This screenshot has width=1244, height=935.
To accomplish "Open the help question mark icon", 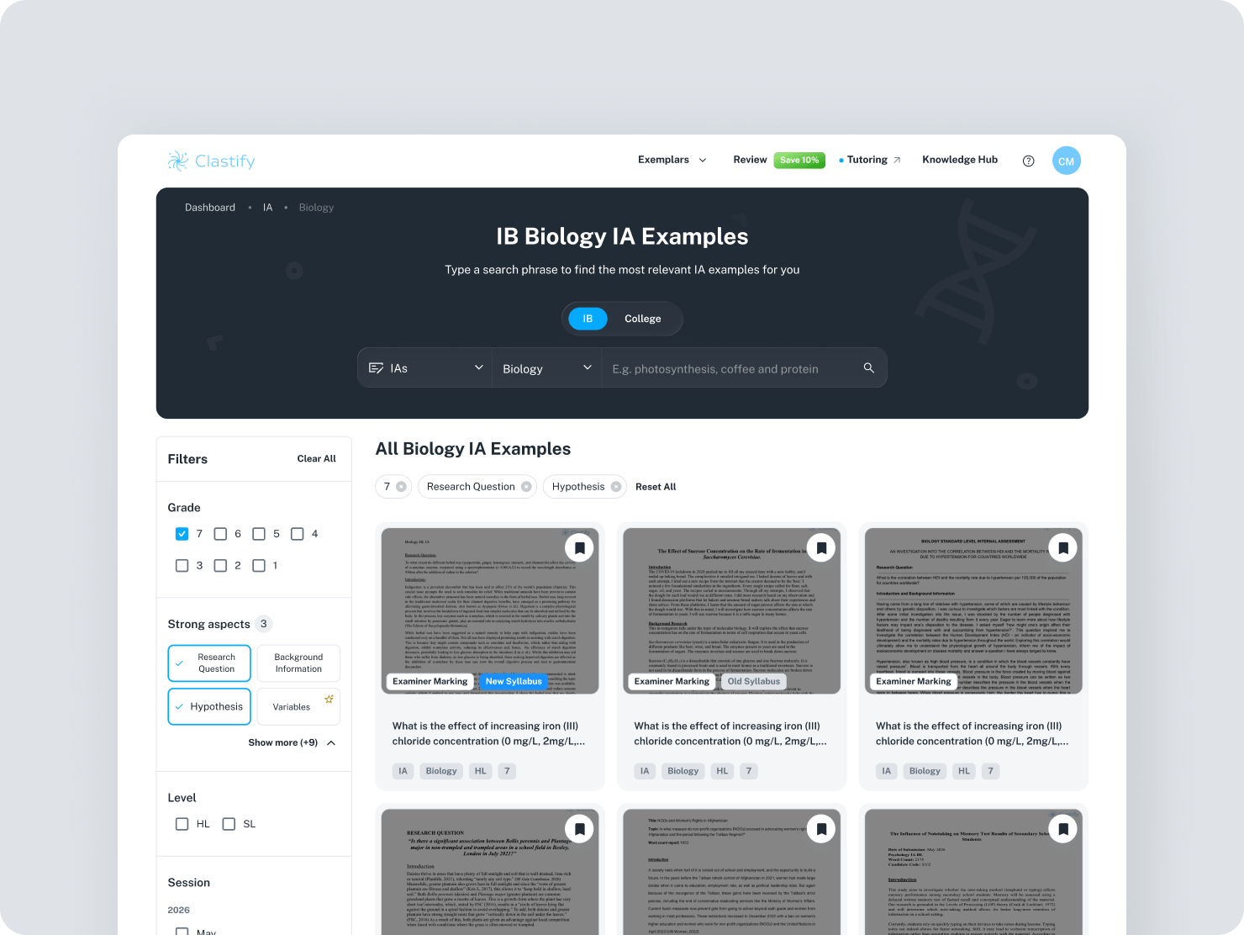I will (x=1028, y=161).
